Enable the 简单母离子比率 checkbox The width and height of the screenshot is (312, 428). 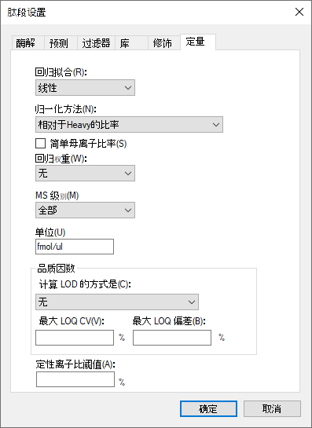pyautogui.click(x=40, y=143)
